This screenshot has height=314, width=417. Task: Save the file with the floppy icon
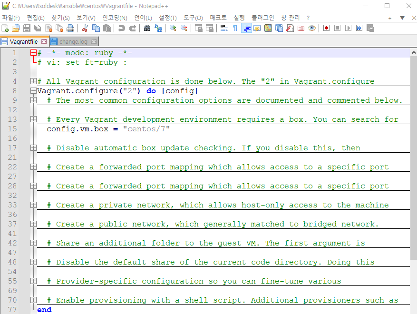pyautogui.click(x=27, y=28)
